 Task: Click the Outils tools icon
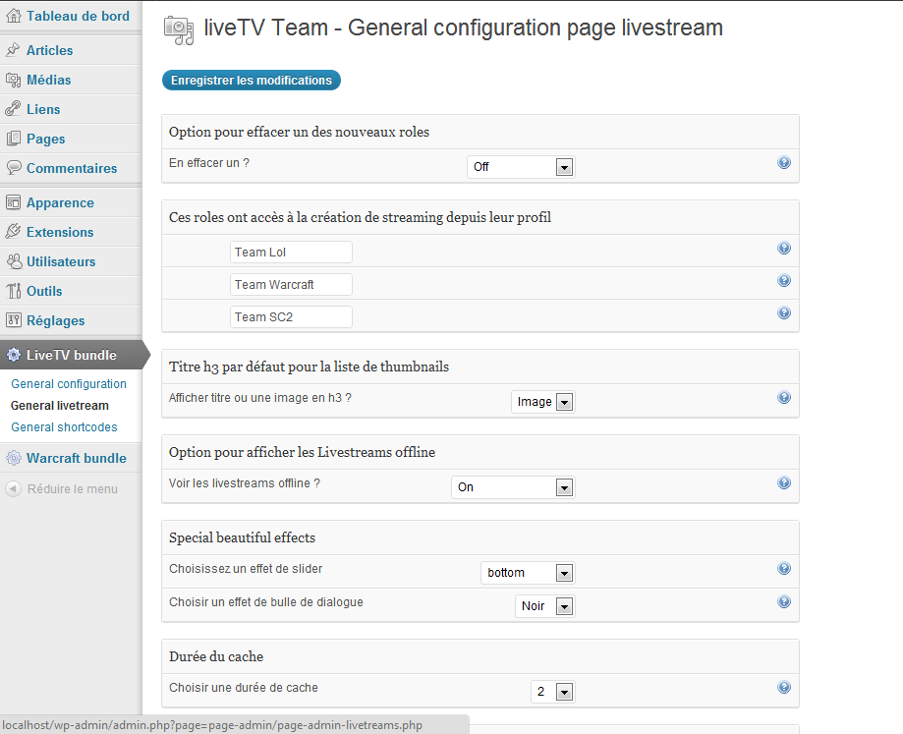click(13, 291)
